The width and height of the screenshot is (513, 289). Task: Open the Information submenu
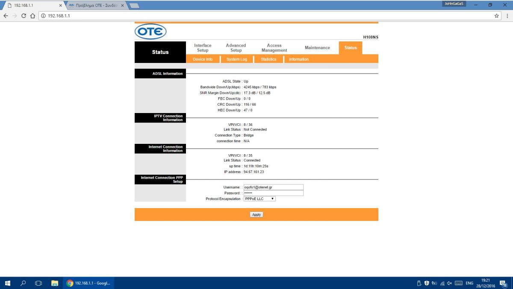[x=299, y=59]
